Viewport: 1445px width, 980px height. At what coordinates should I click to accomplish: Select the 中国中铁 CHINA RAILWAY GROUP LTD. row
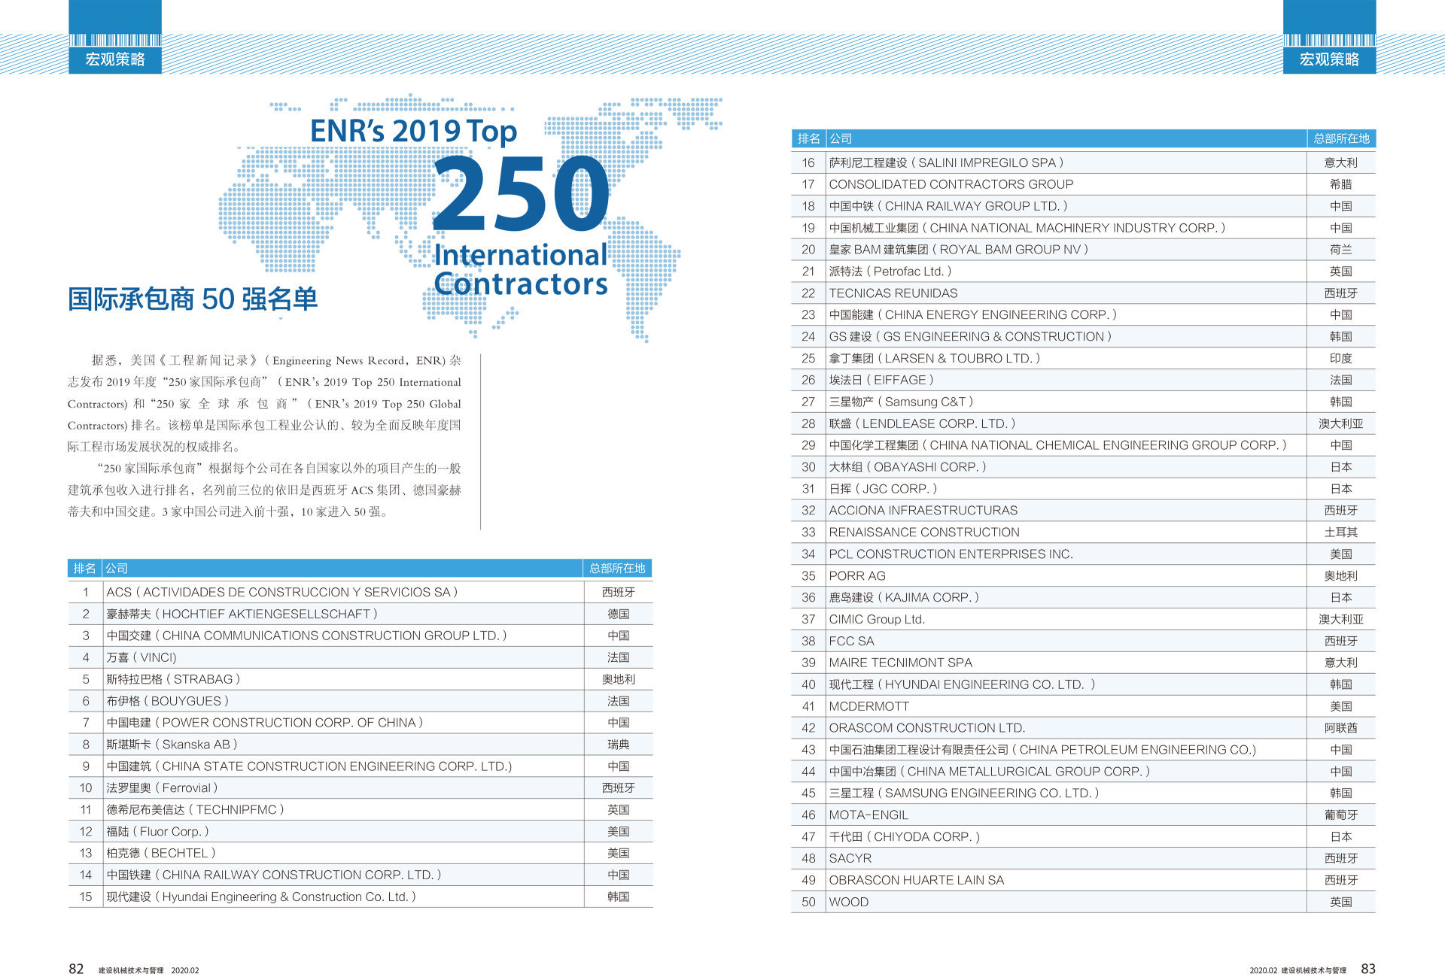(x=1083, y=206)
